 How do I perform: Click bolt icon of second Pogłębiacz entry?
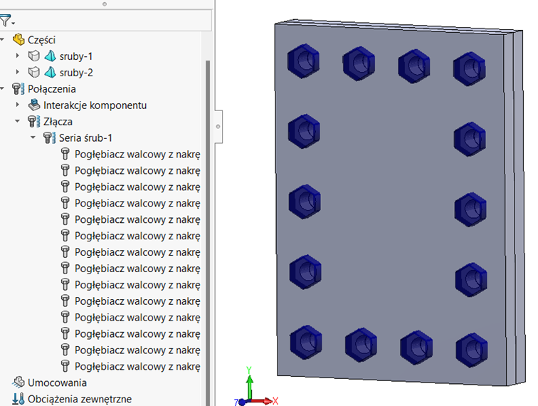[x=65, y=170]
